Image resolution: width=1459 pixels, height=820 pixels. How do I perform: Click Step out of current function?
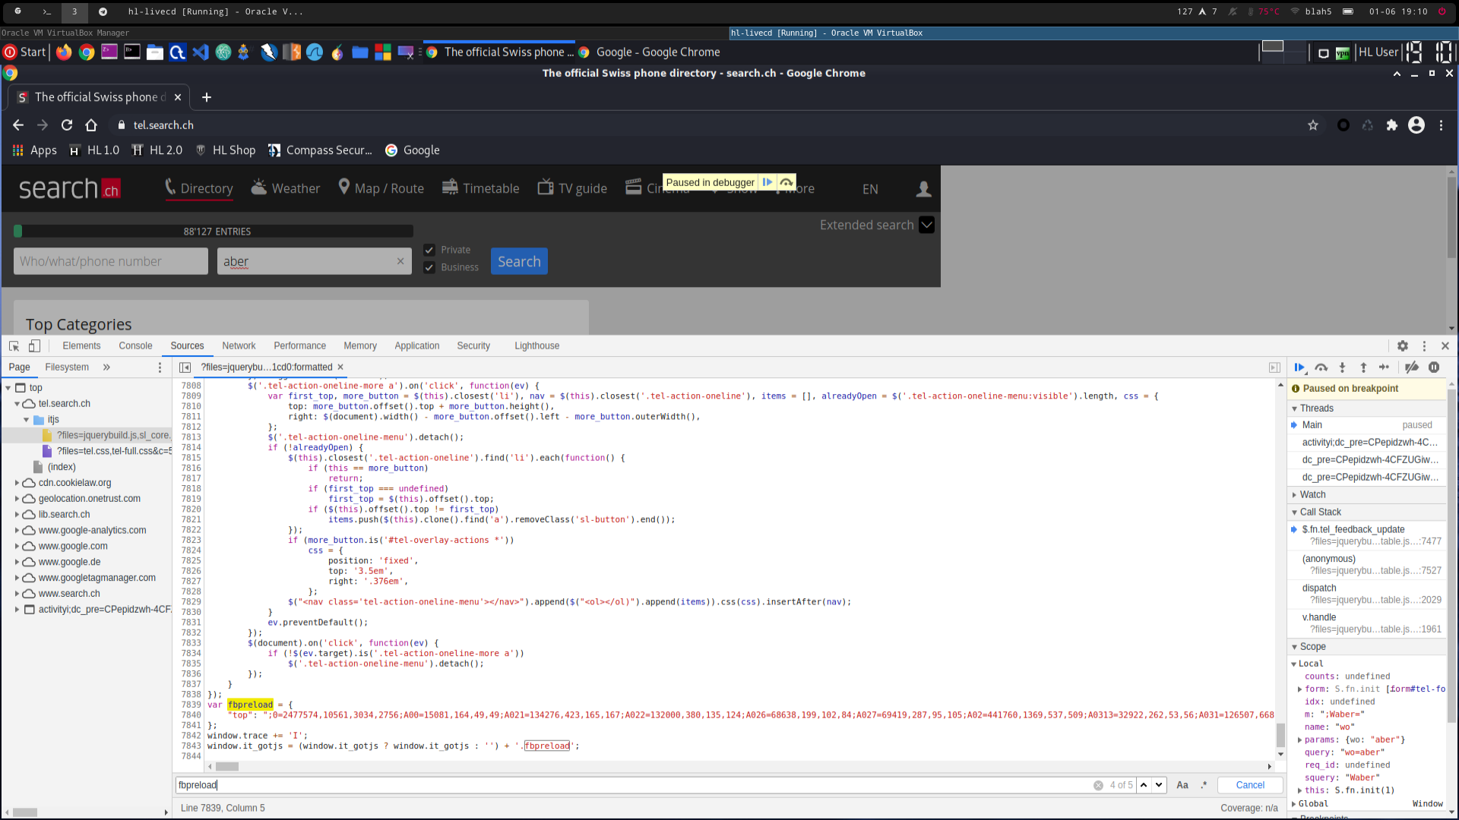(x=1363, y=367)
